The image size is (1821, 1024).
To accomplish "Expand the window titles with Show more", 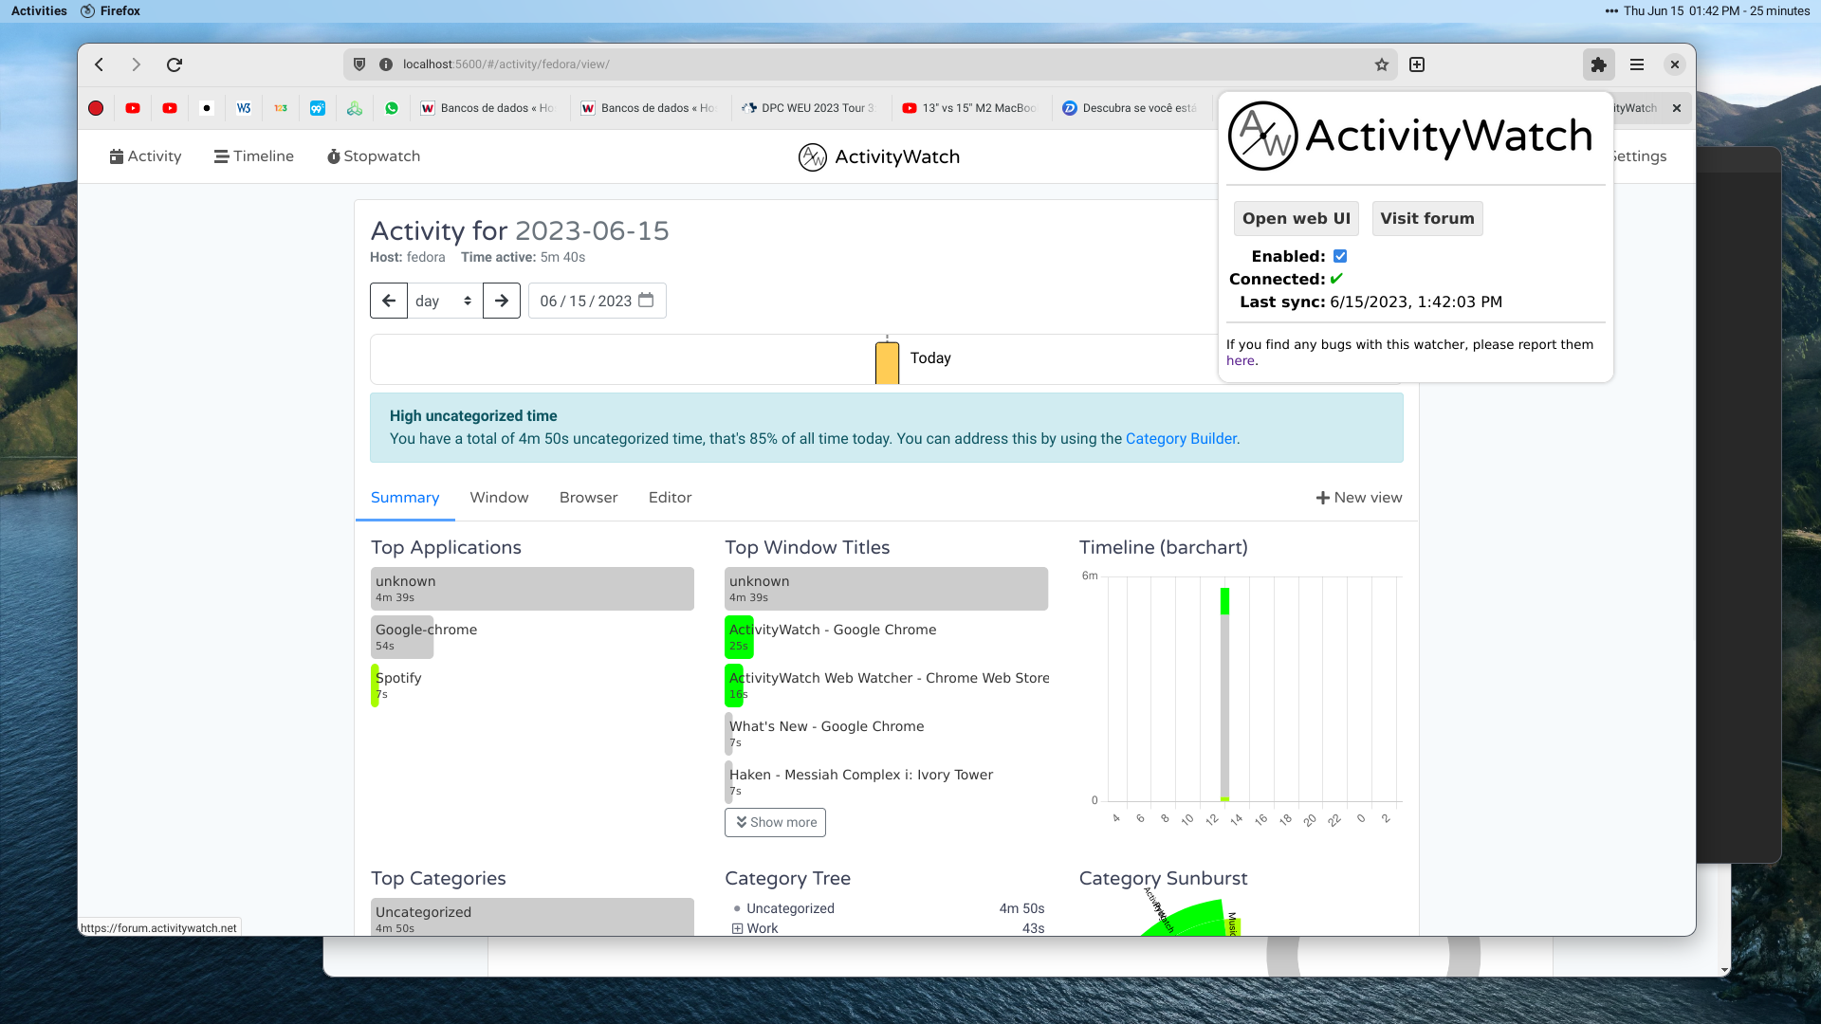I will click(775, 822).
